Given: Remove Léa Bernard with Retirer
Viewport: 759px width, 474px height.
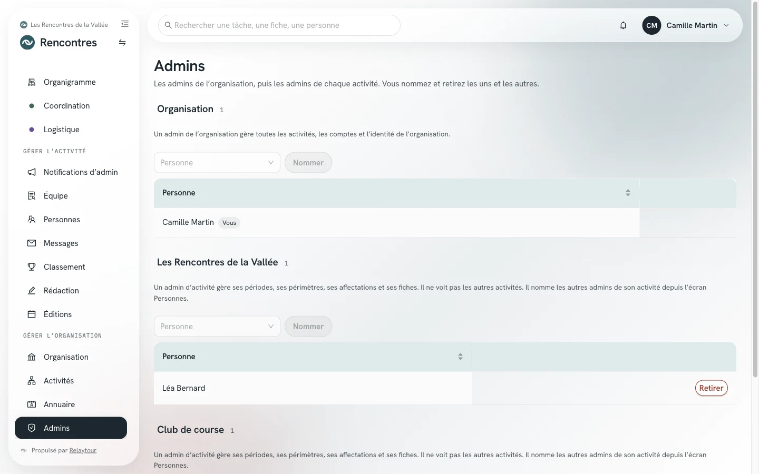Looking at the screenshot, I should (x=712, y=388).
